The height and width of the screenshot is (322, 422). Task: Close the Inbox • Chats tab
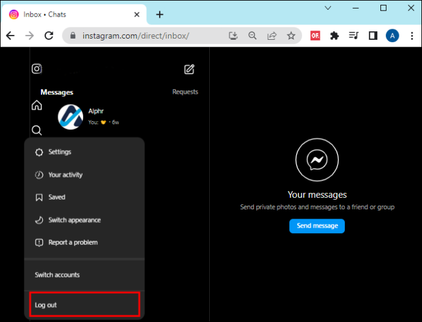pos(137,15)
